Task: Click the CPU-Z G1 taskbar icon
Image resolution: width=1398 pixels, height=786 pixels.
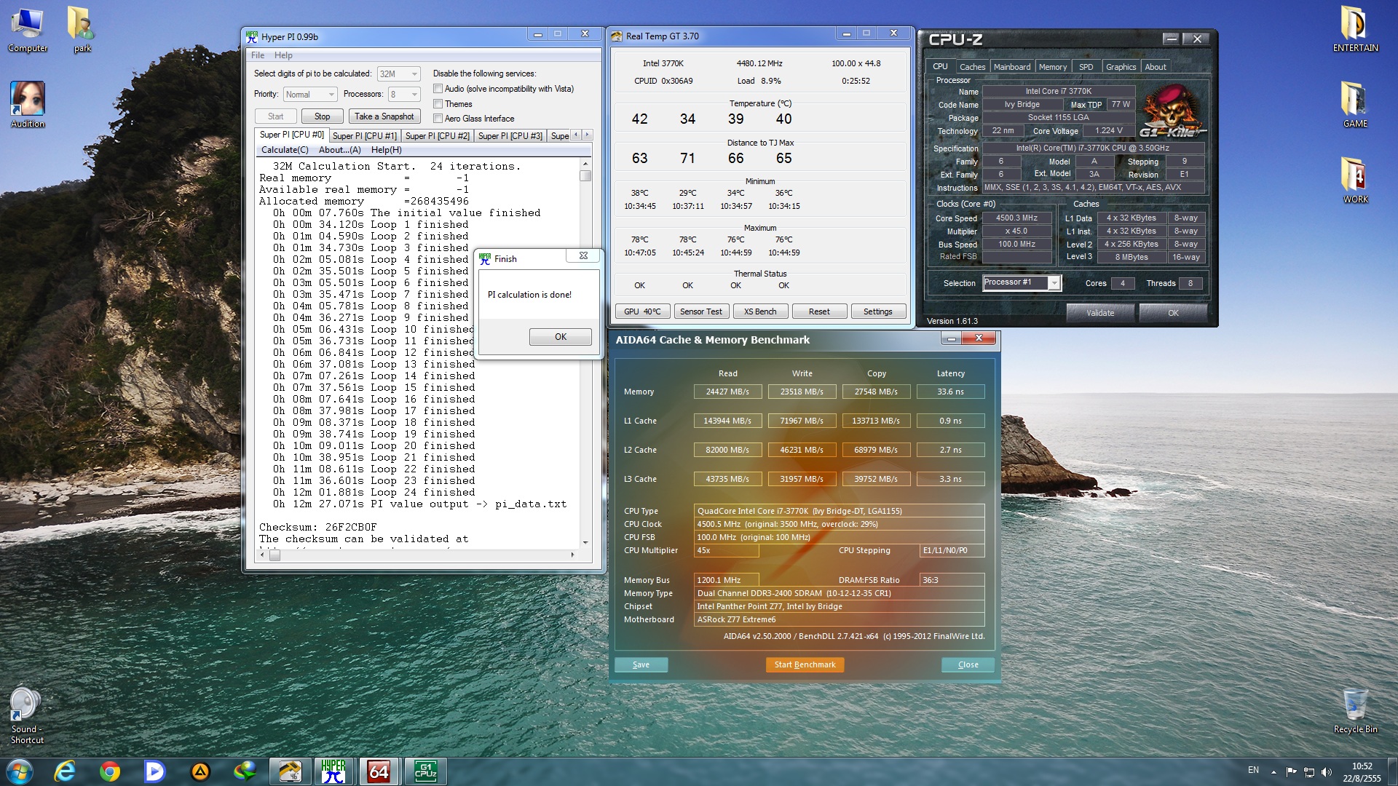Action: click(x=425, y=771)
